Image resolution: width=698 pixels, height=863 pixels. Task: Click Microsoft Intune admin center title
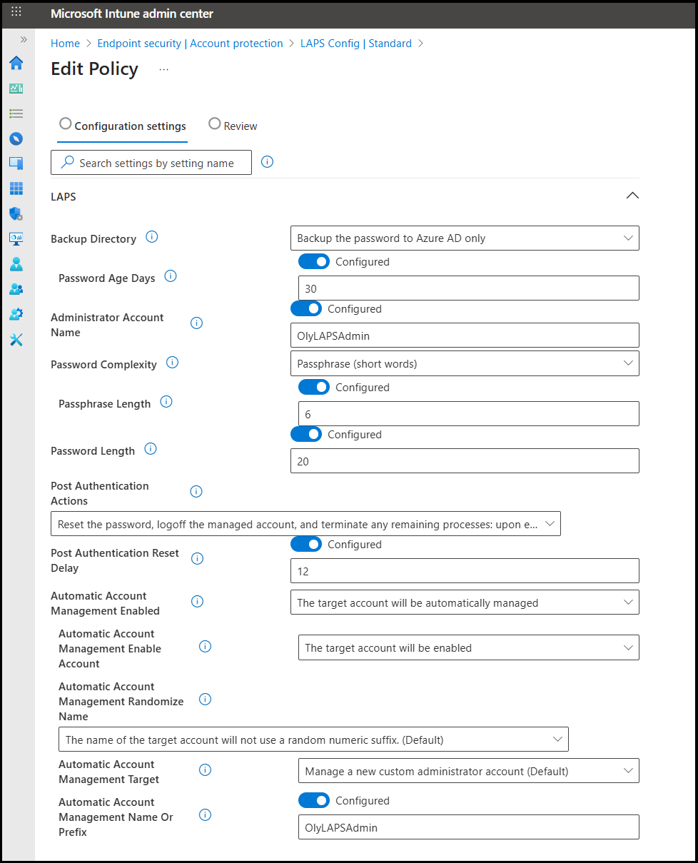tap(132, 14)
